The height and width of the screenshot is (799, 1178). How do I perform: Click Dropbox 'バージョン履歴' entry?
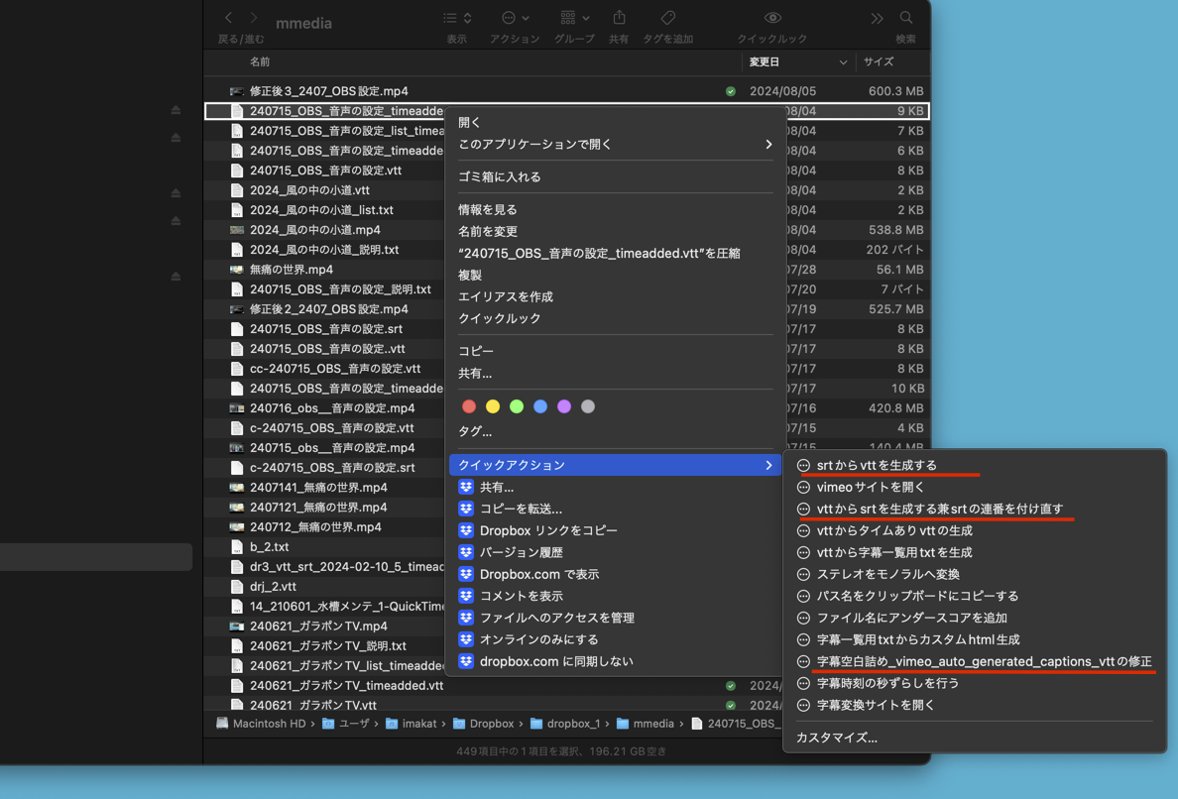tap(521, 552)
